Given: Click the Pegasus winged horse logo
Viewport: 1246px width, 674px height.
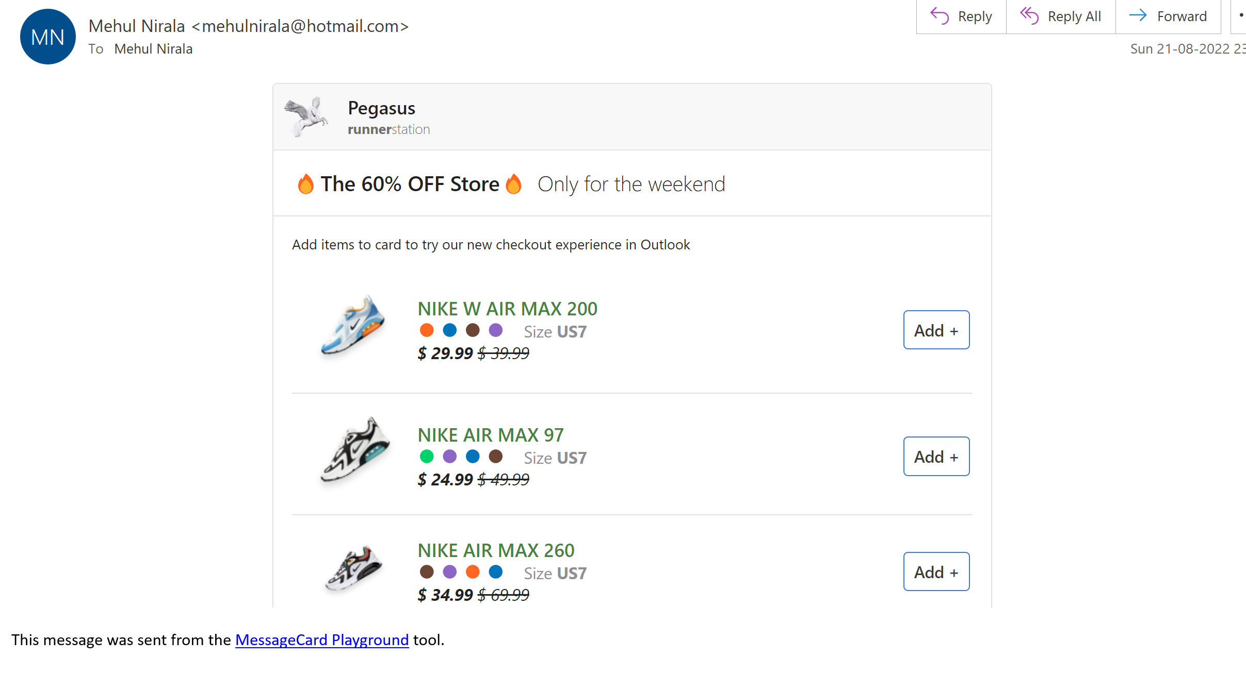Looking at the screenshot, I should tap(306, 117).
